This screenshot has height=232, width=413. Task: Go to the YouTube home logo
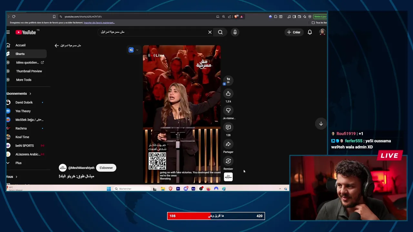pyautogui.click(x=26, y=32)
